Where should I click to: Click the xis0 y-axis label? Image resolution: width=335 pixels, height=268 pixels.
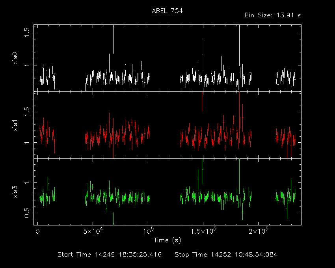[15, 58]
